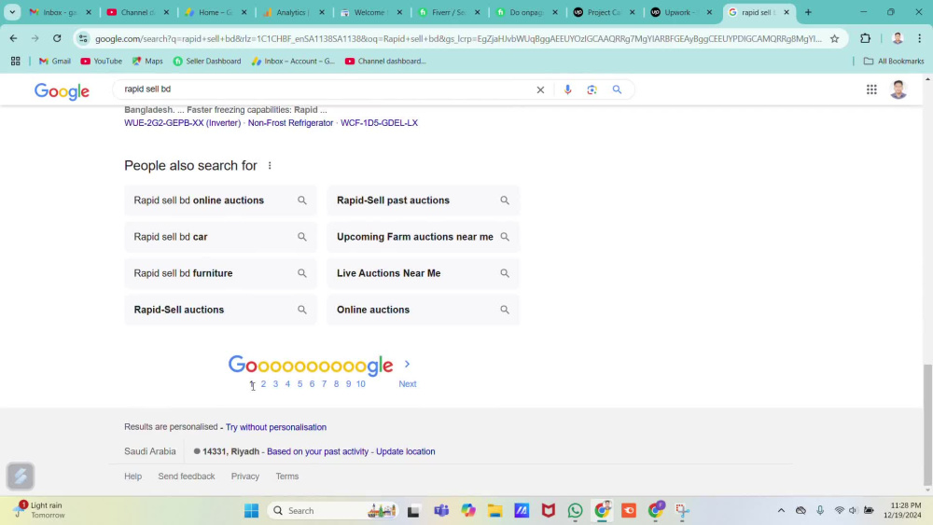Open the Google apps grid
This screenshot has height=525, width=933.
click(x=871, y=90)
